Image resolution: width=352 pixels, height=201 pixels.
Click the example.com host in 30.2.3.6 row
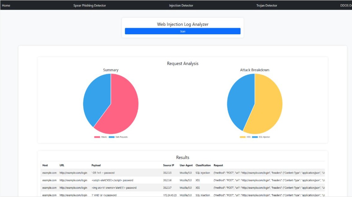point(49,180)
